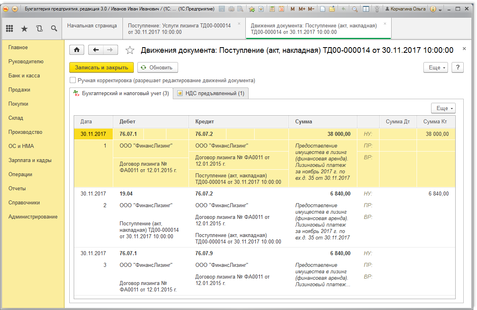This screenshot has height=310, width=477.
Task: Open the calendar icon in title bar
Action: [x=282, y=9]
